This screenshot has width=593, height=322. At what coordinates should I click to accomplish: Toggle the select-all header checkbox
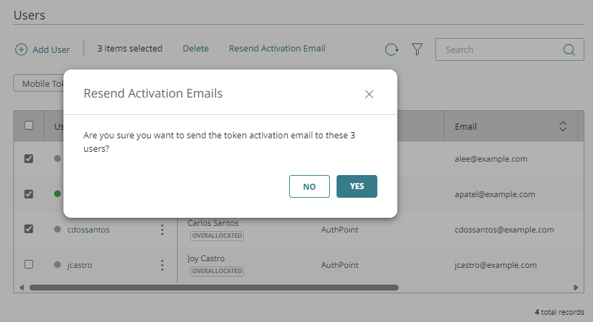pos(29,125)
